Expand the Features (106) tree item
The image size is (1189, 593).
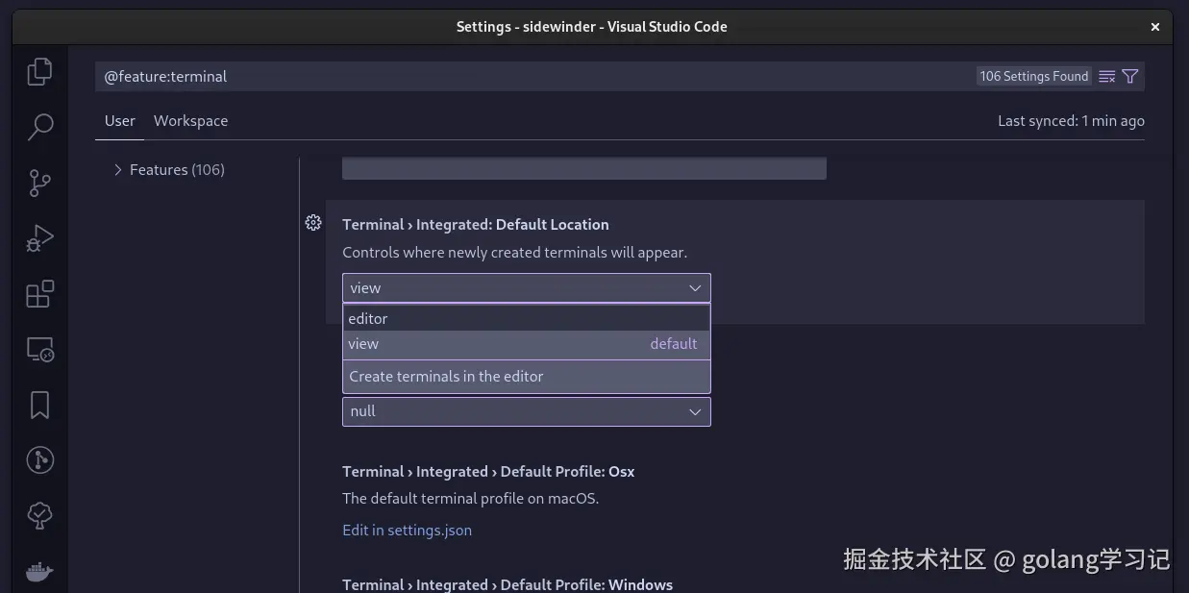point(118,170)
